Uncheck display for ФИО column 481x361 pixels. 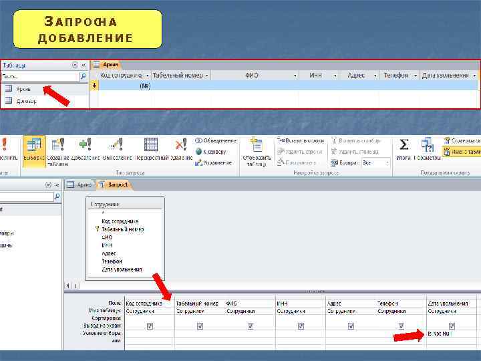tap(251, 326)
